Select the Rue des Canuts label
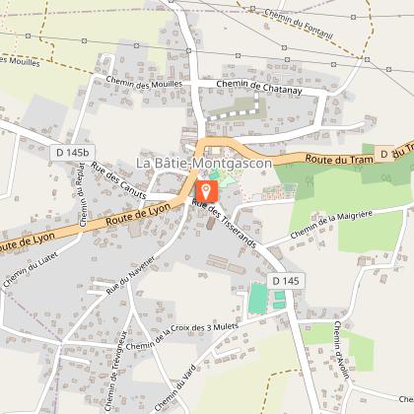Image resolution: width=414 pixels, height=414 pixels. tap(118, 180)
